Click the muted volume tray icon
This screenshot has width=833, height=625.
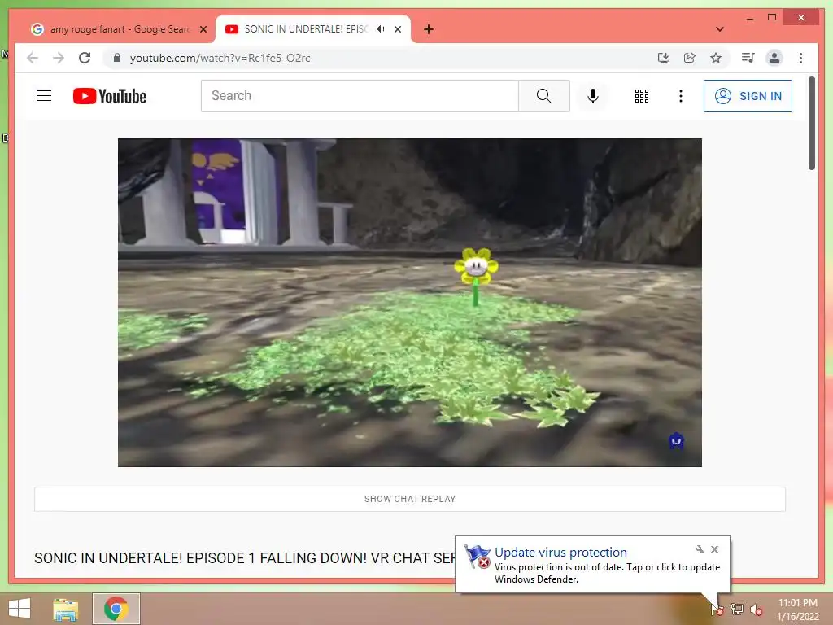click(x=757, y=610)
